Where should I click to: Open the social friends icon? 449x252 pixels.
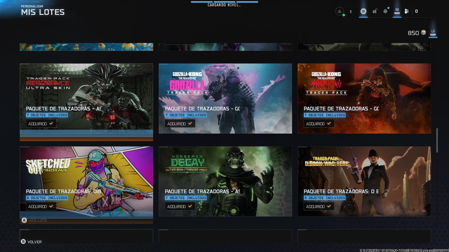tap(407, 12)
